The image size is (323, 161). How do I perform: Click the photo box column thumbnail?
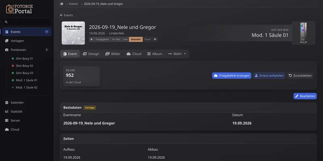(x=304, y=33)
